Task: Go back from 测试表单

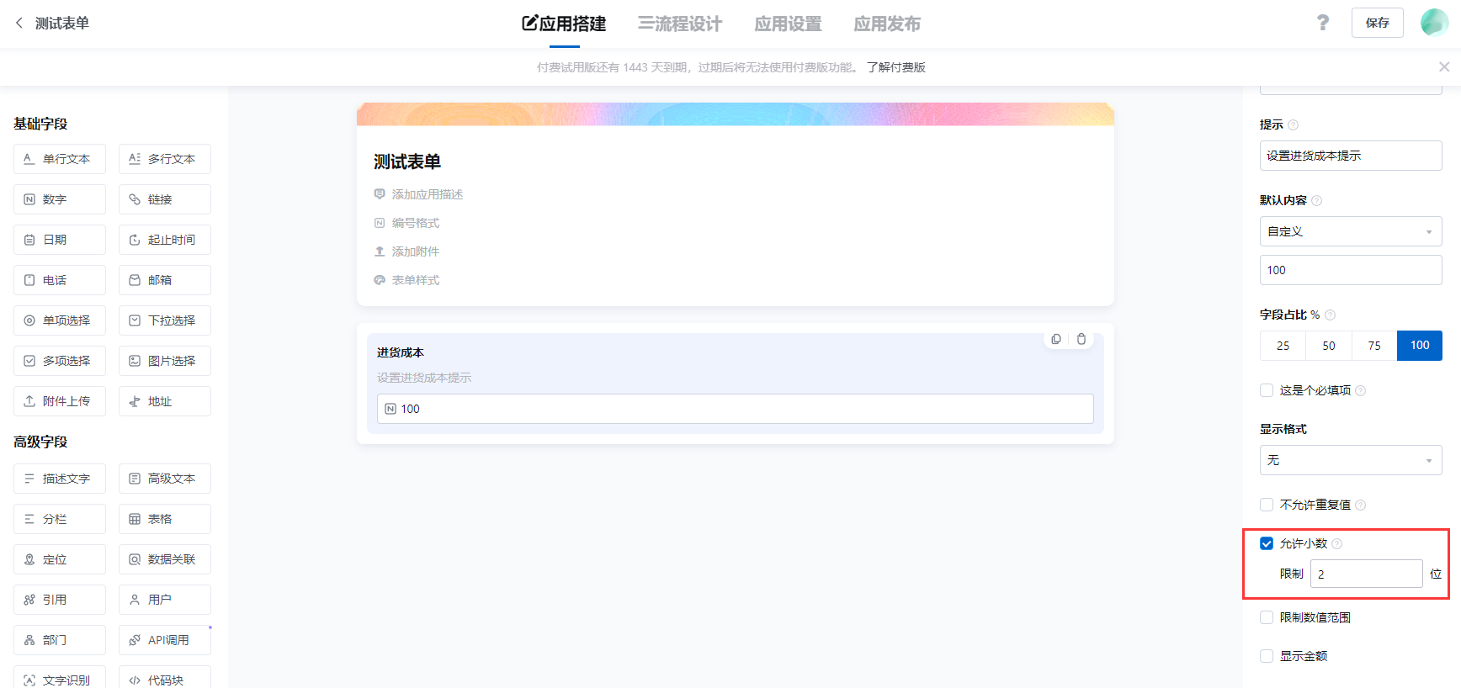Action: point(19,23)
